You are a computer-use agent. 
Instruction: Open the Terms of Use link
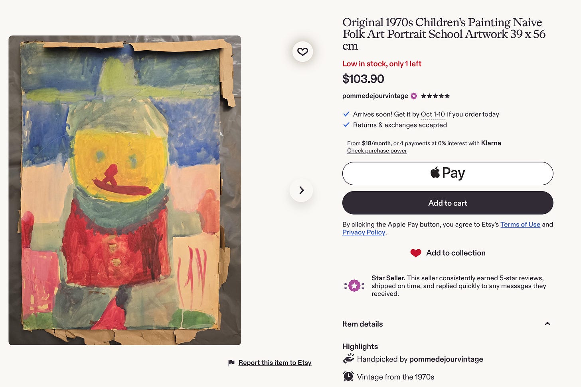[520, 225]
